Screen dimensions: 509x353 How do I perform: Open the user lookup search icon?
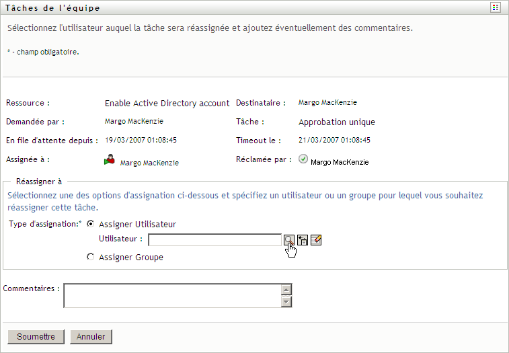[288, 240]
